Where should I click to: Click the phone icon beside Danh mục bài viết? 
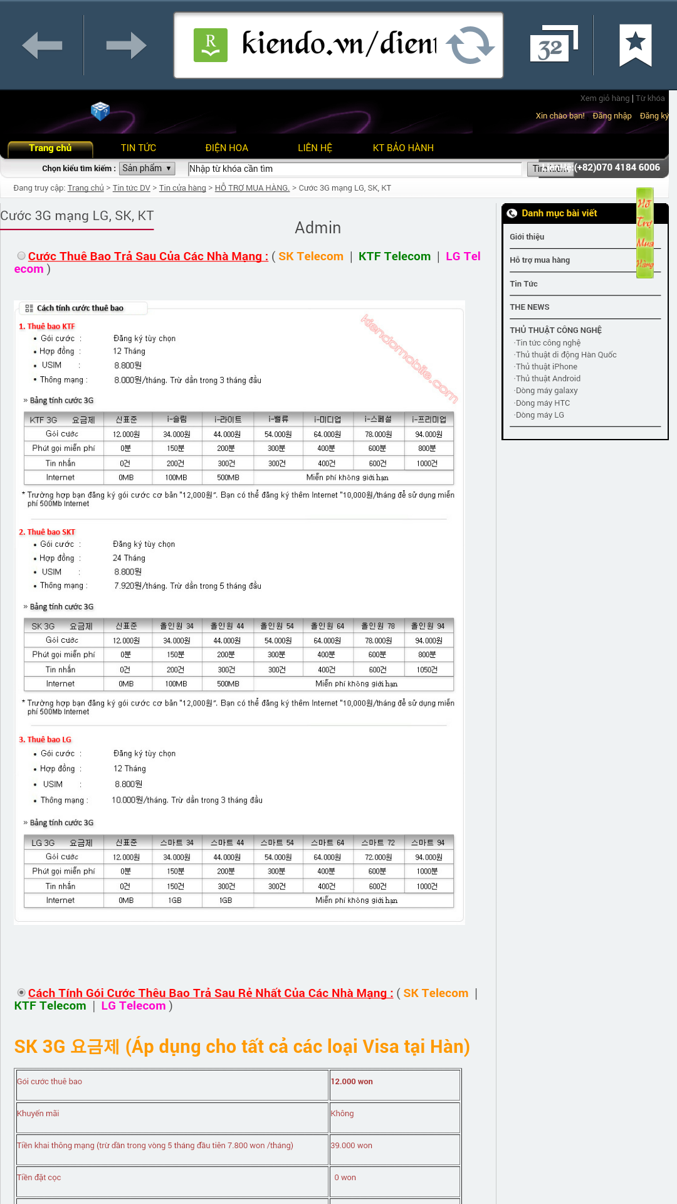[x=512, y=213]
